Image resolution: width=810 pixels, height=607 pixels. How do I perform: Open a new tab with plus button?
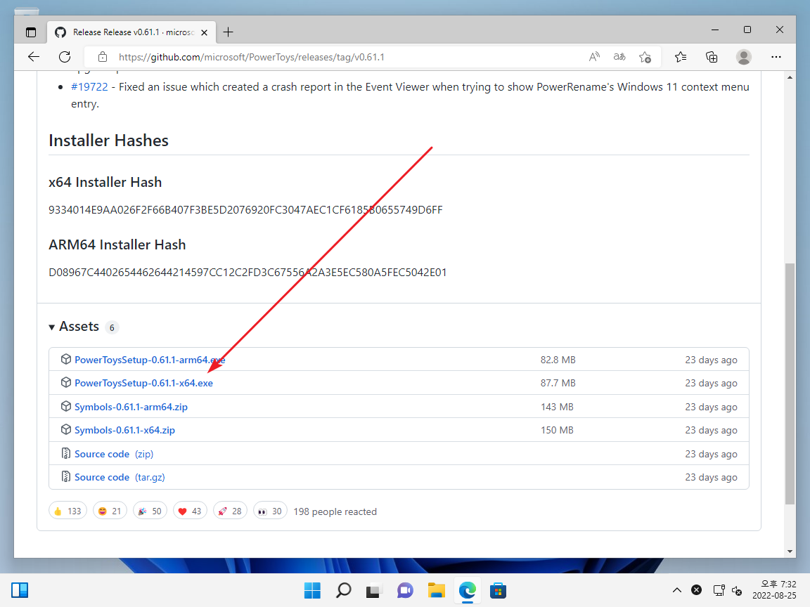point(228,32)
